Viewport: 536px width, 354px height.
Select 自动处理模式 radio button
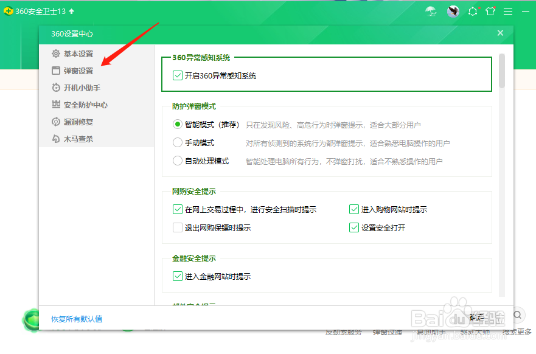[x=178, y=161]
